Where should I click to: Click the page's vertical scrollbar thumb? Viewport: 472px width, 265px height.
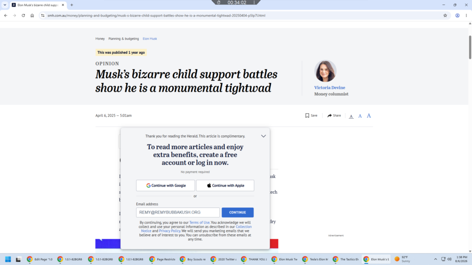470,47
